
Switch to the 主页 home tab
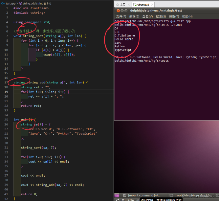[121, 5]
